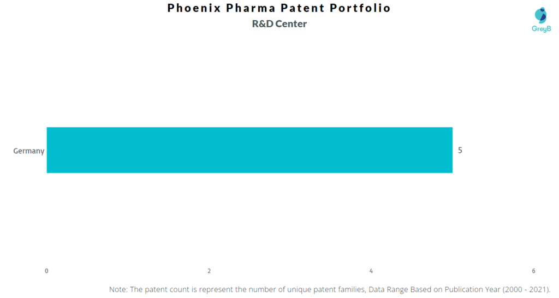Click the word Phoenix in the title

(x=194, y=8)
